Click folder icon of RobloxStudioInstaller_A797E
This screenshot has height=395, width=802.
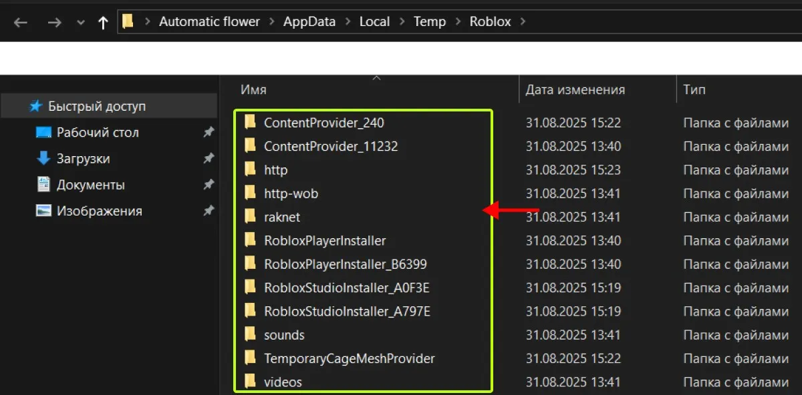(x=250, y=310)
